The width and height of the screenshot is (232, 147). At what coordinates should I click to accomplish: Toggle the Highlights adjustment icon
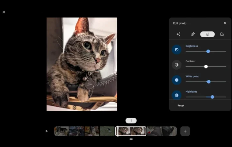click(x=177, y=95)
